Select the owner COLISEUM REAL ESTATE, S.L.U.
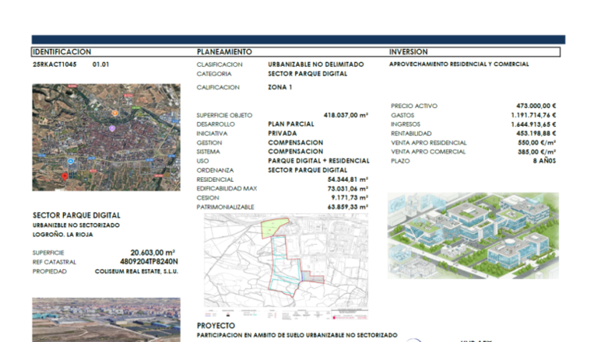This screenshot has width=615, height=342. tap(136, 271)
